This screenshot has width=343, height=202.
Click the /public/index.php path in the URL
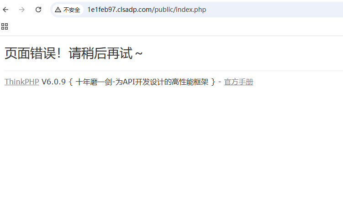[x=179, y=10]
